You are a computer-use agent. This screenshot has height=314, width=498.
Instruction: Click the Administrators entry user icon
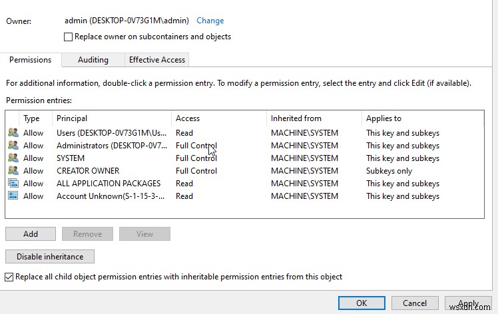[13, 146]
